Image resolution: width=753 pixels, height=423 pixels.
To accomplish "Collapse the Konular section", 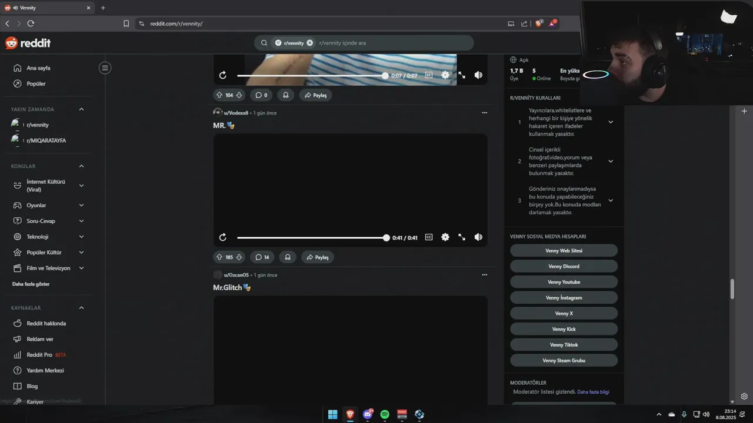I will [81, 166].
